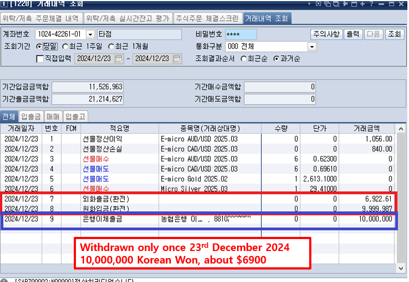Image resolution: width=409 pixels, height=282 pixels.
Task: Expand the 계좌번호 account dropdown
Action: coord(90,34)
